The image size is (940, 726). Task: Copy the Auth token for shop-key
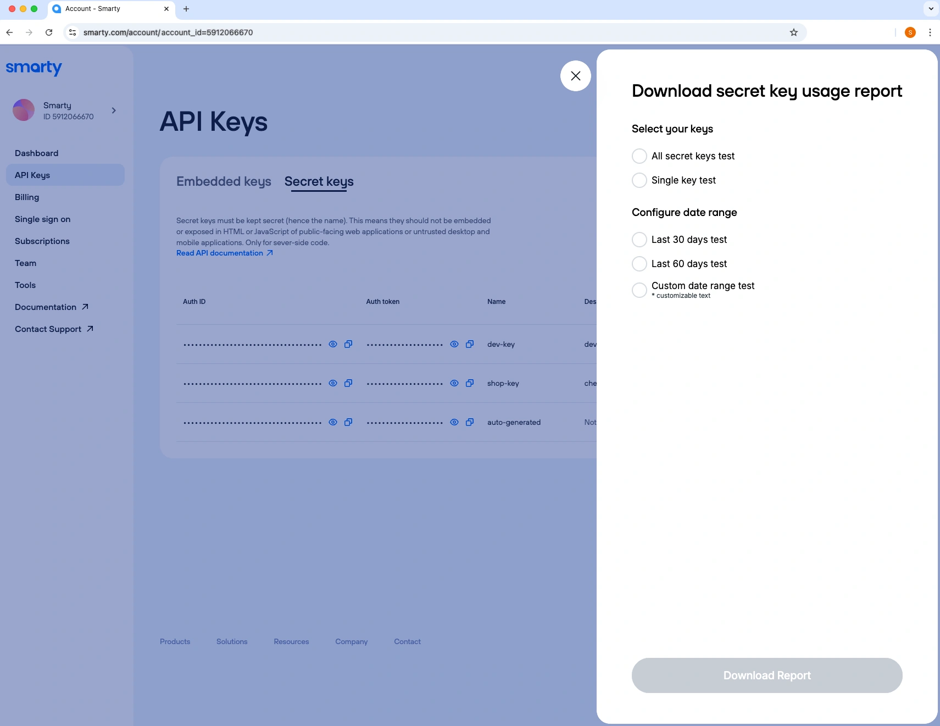pos(470,383)
